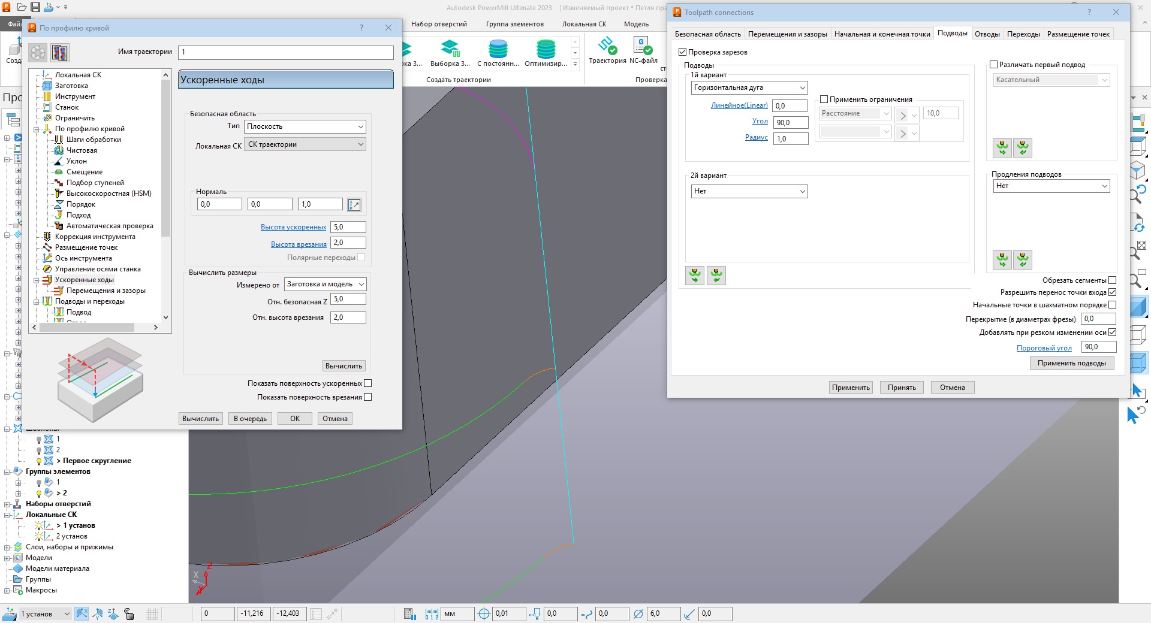
Task: Enable Показать поверхность ускоренных checkbox
Action: click(x=368, y=383)
